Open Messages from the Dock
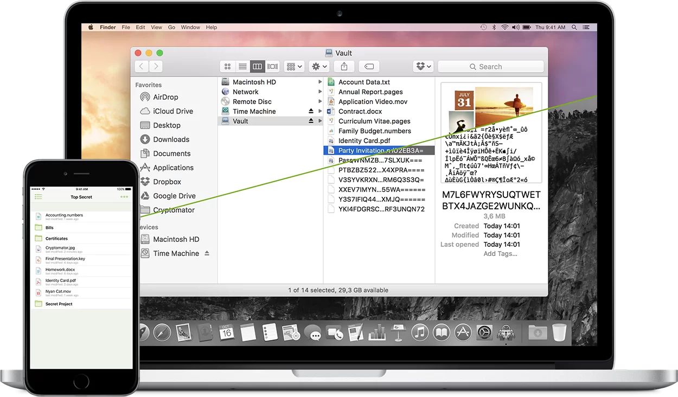The image size is (678, 397). point(313,332)
